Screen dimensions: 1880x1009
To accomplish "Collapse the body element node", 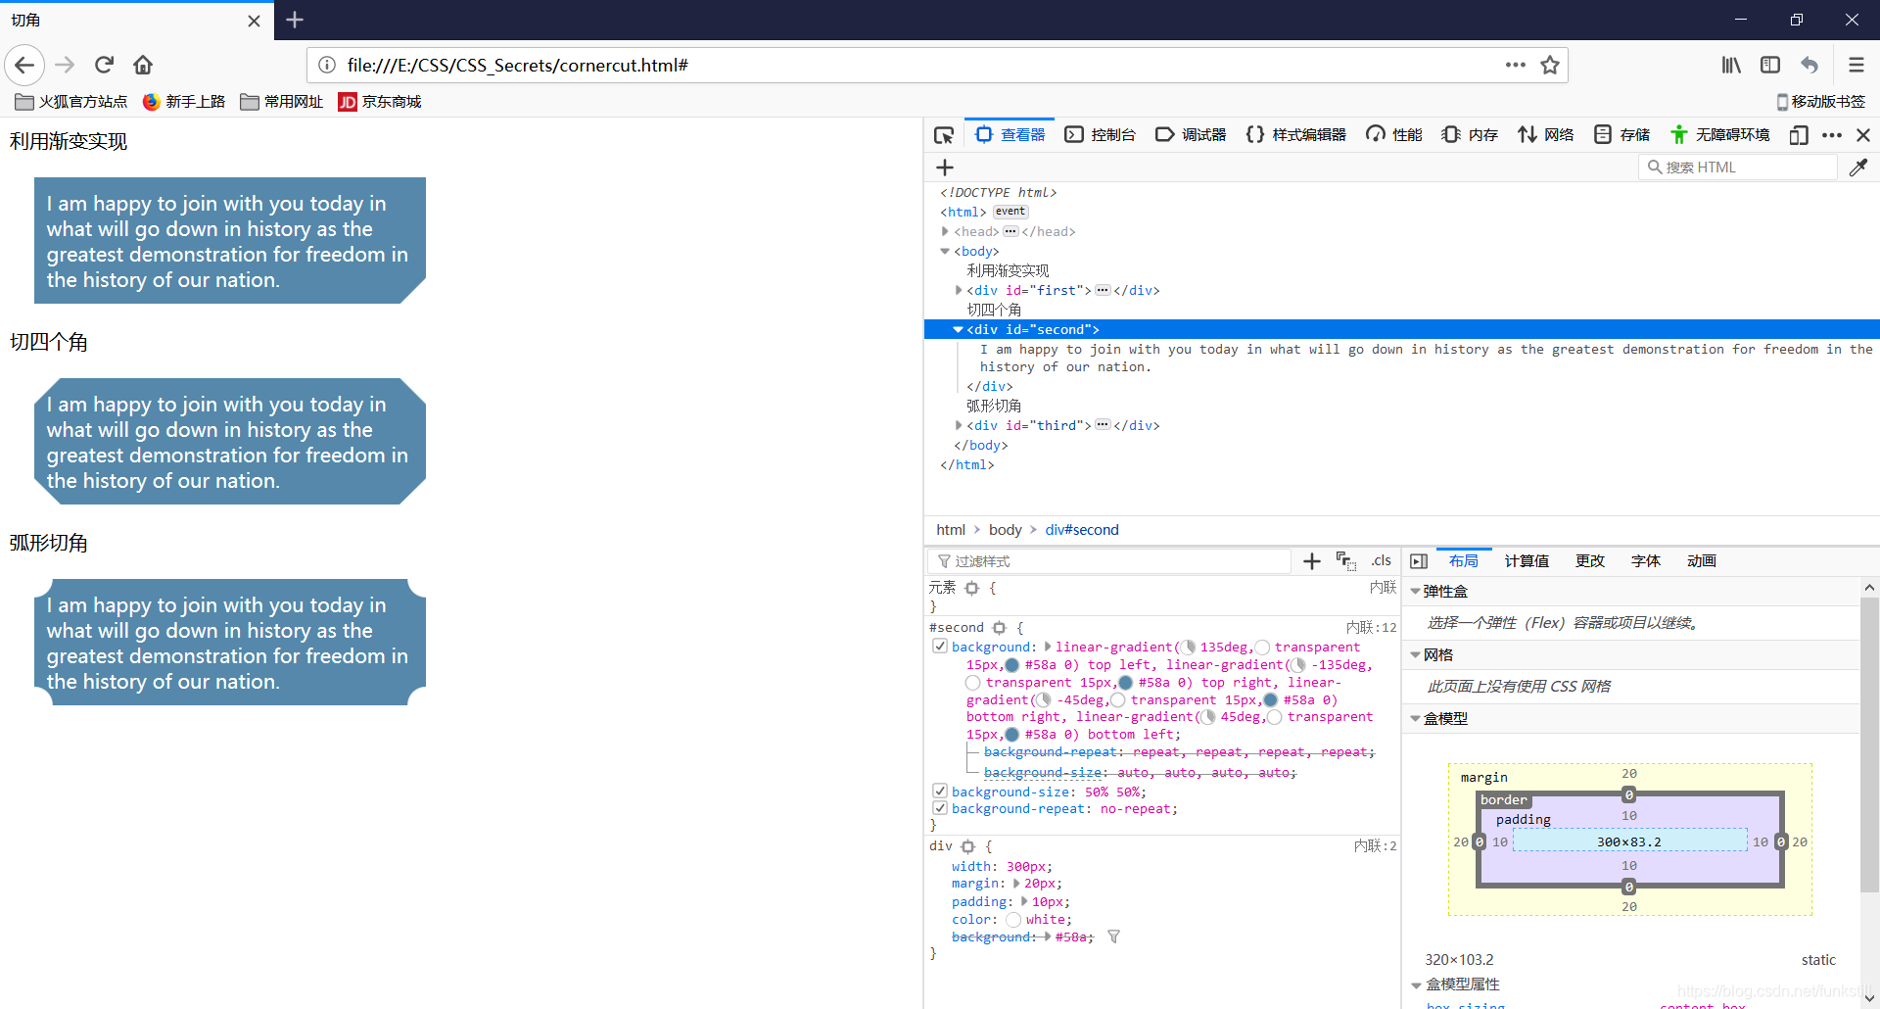I will pos(945,251).
